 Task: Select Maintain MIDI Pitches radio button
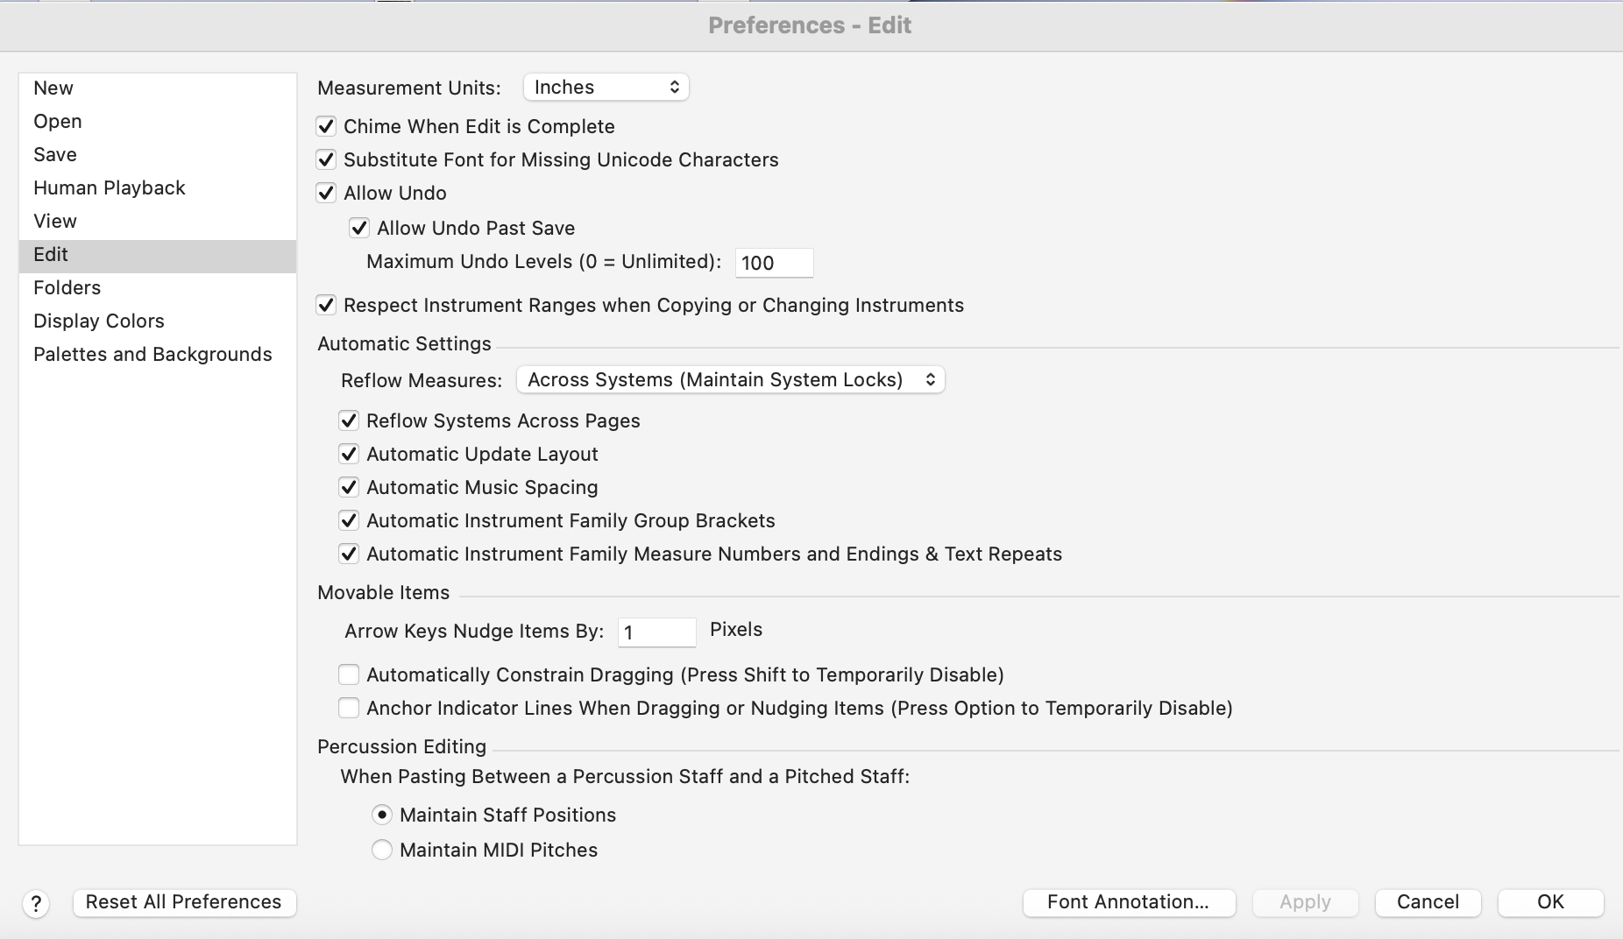[x=382, y=850]
